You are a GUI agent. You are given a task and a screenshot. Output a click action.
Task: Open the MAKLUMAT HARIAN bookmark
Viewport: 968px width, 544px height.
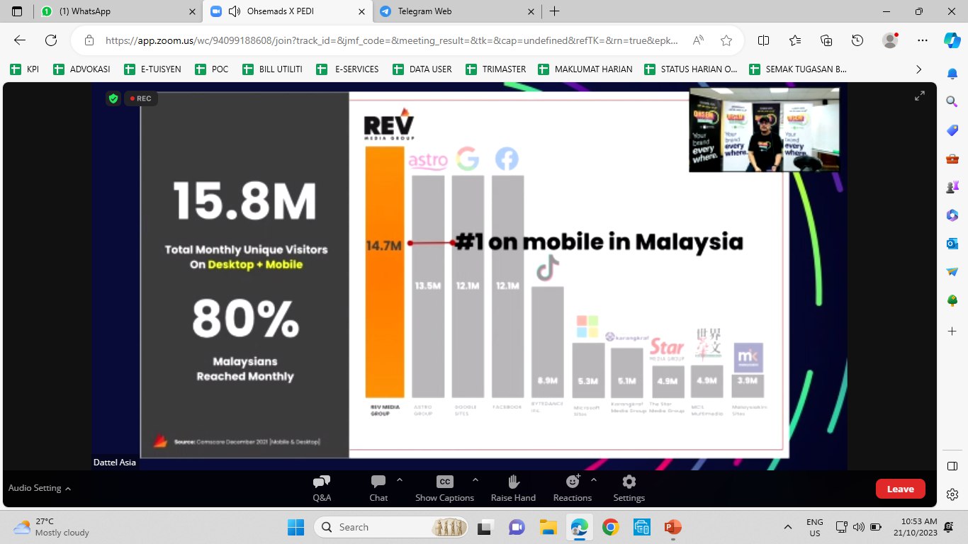(585, 69)
